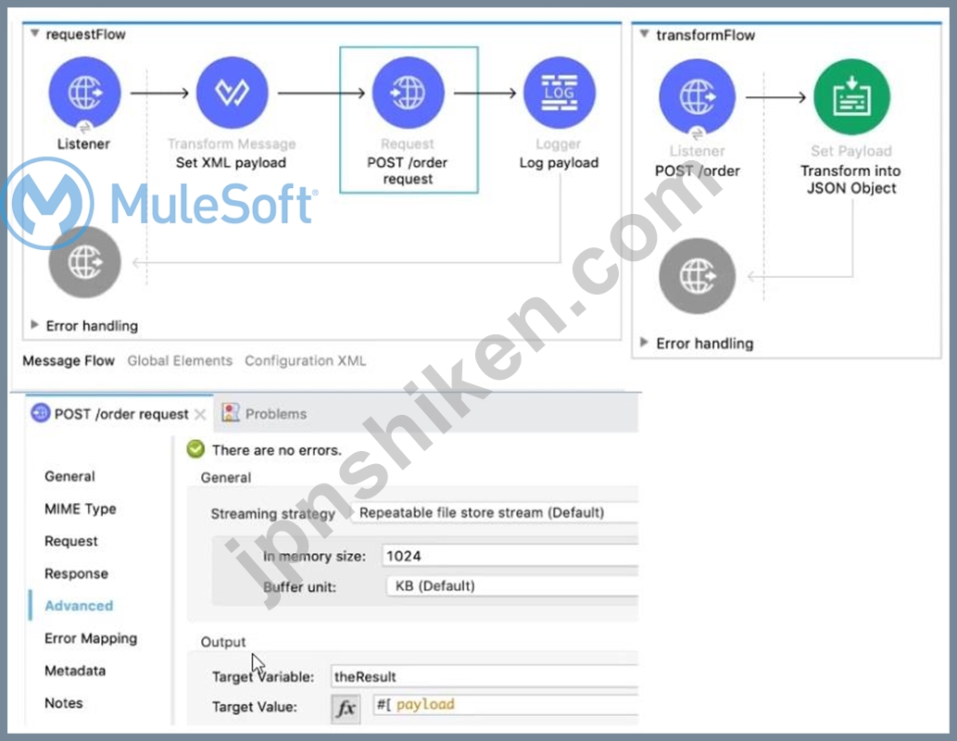Click the "Streaming strategy" label
Image resolution: width=957 pixels, height=741 pixels.
pos(272,513)
